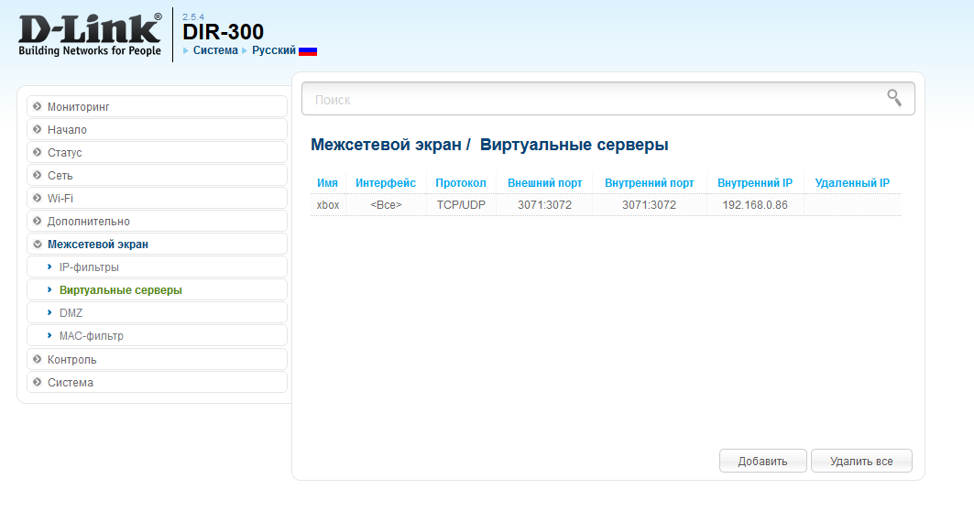Click the D-Link logo

pos(90,35)
